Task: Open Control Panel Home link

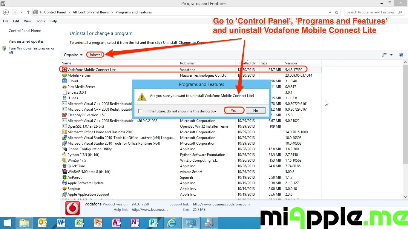Action: pos(25,31)
